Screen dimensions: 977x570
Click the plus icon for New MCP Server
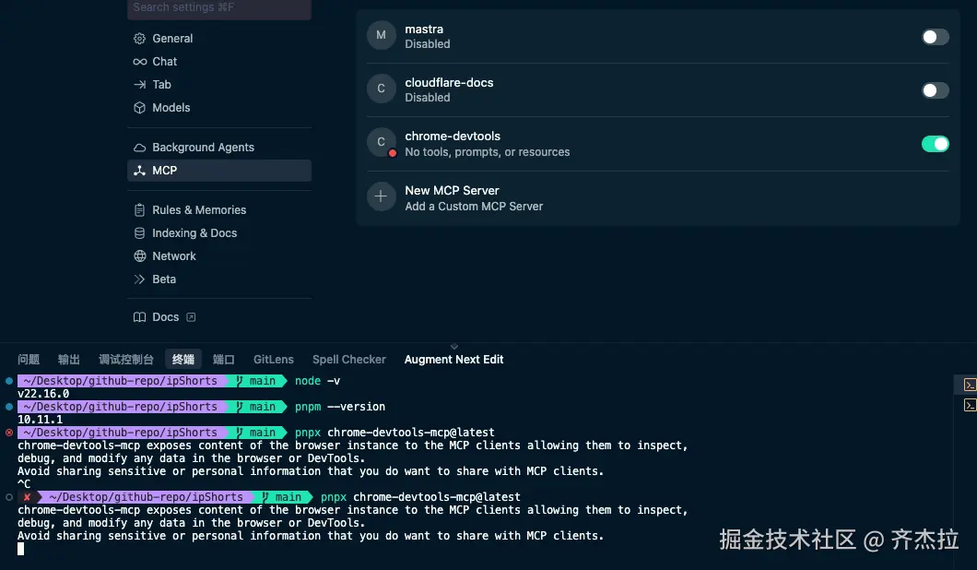pos(381,196)
